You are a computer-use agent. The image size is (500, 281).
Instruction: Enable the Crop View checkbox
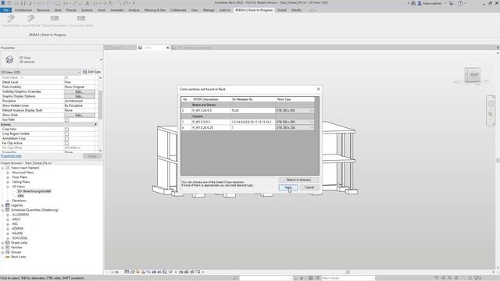(x=66, y=130)
